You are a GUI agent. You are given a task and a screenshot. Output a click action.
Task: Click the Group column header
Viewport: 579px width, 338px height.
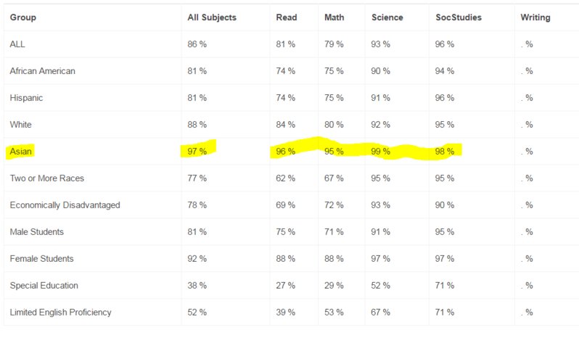23,17
